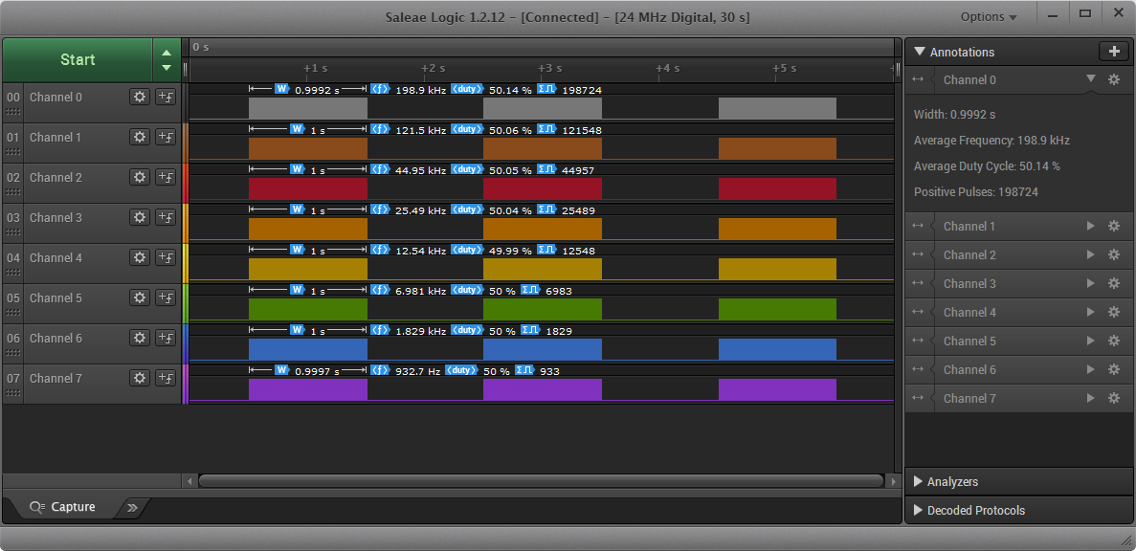
Task: Click the 932.7 Hz frequency measurement
Action: [417, 371]
